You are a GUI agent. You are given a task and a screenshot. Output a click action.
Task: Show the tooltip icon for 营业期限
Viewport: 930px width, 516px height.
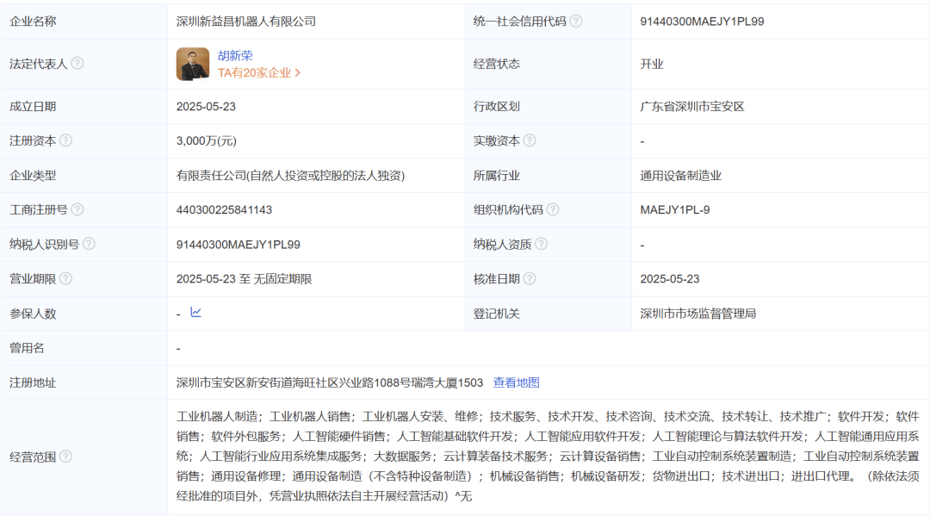click(65, 278)
